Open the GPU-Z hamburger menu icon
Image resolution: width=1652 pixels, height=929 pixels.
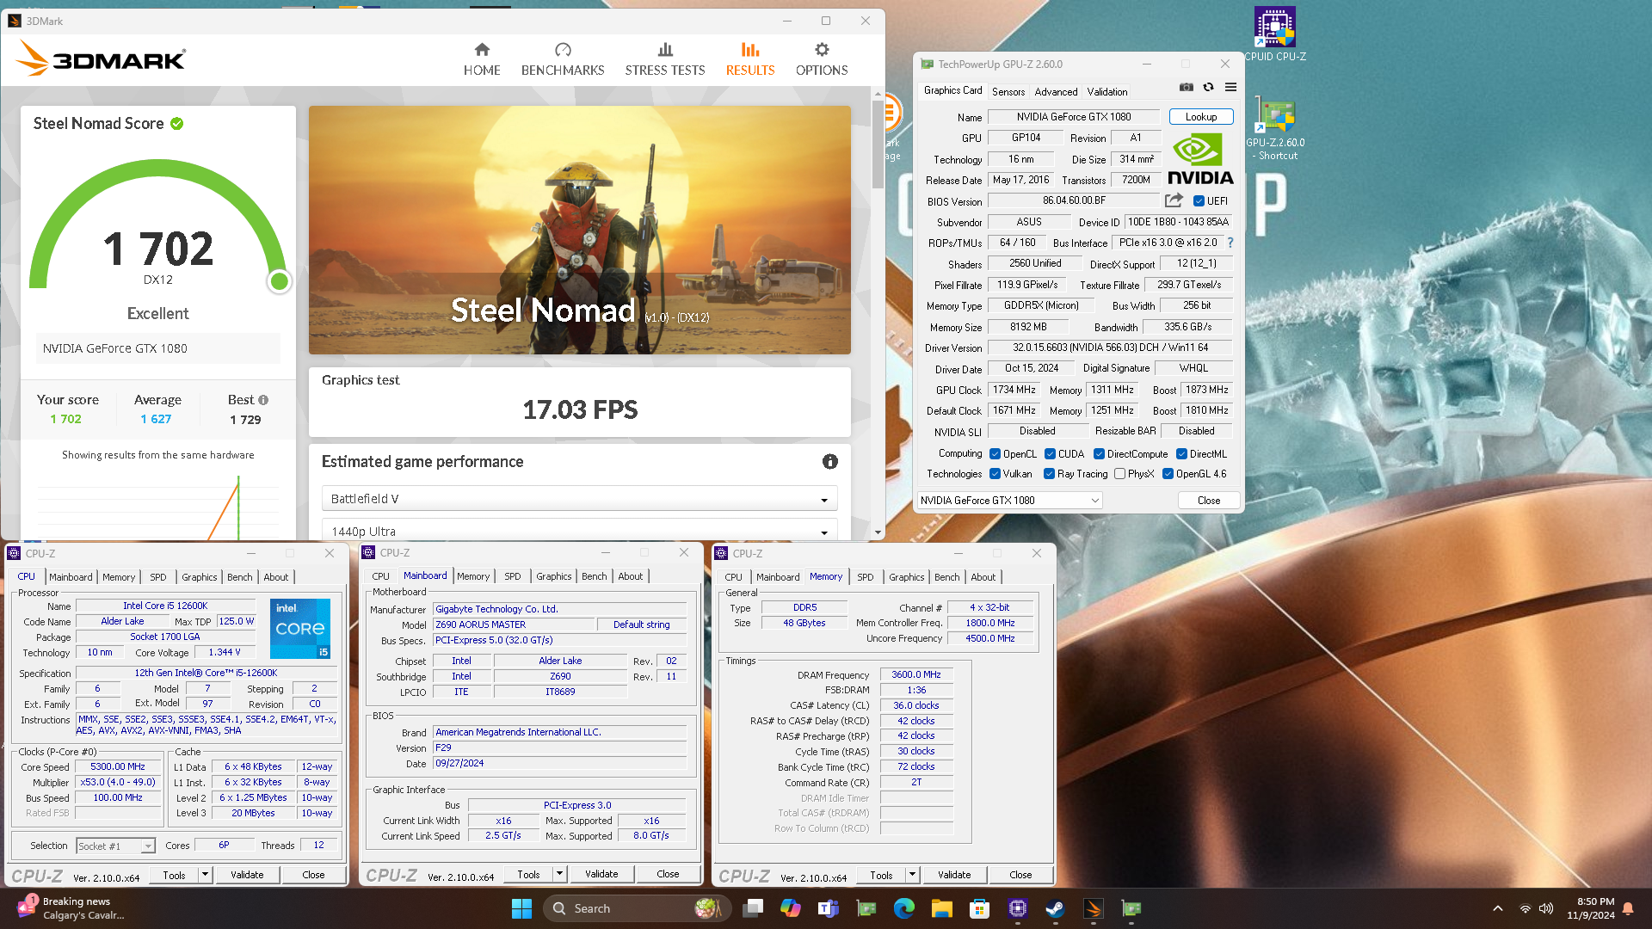pyautogui.click(x=1230, y=87)
